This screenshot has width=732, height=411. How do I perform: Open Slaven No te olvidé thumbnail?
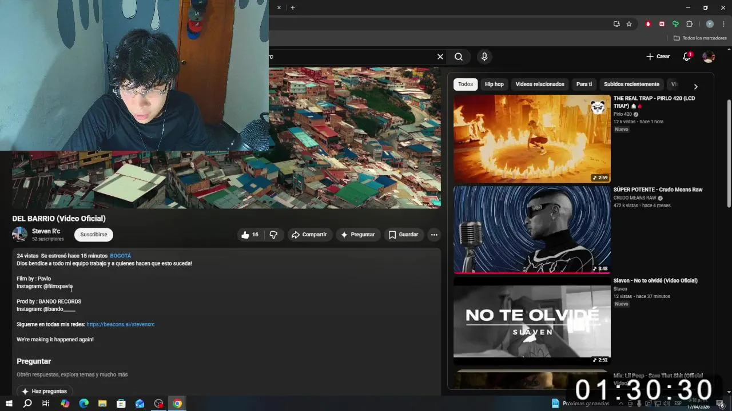click(x=532, y=321)
